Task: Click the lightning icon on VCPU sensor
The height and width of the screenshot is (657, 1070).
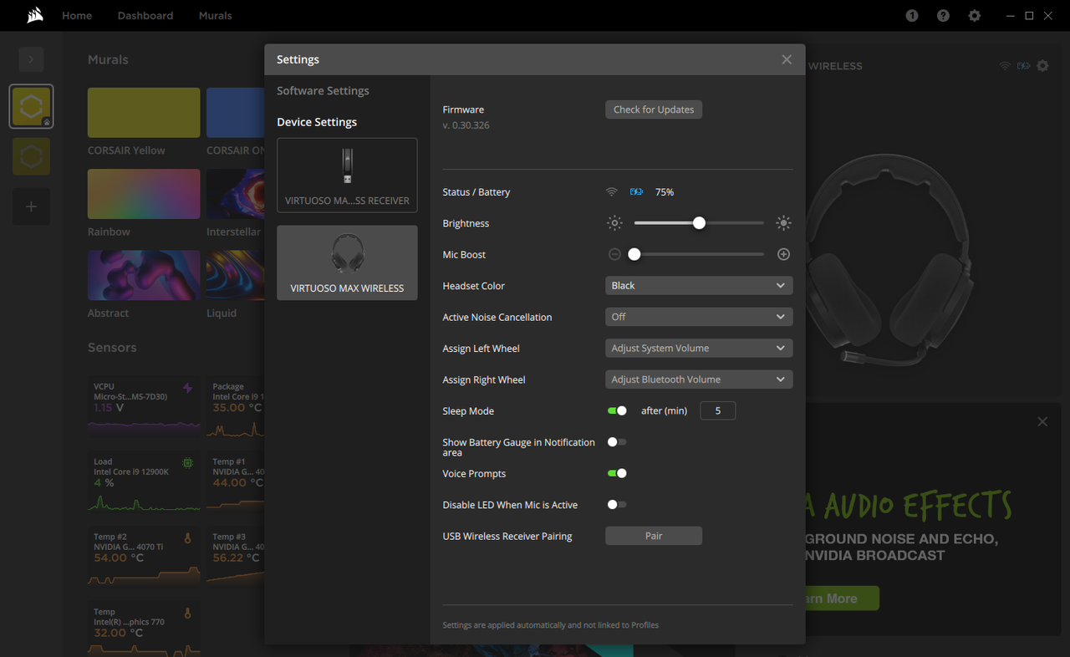Action: coord(187,389)
